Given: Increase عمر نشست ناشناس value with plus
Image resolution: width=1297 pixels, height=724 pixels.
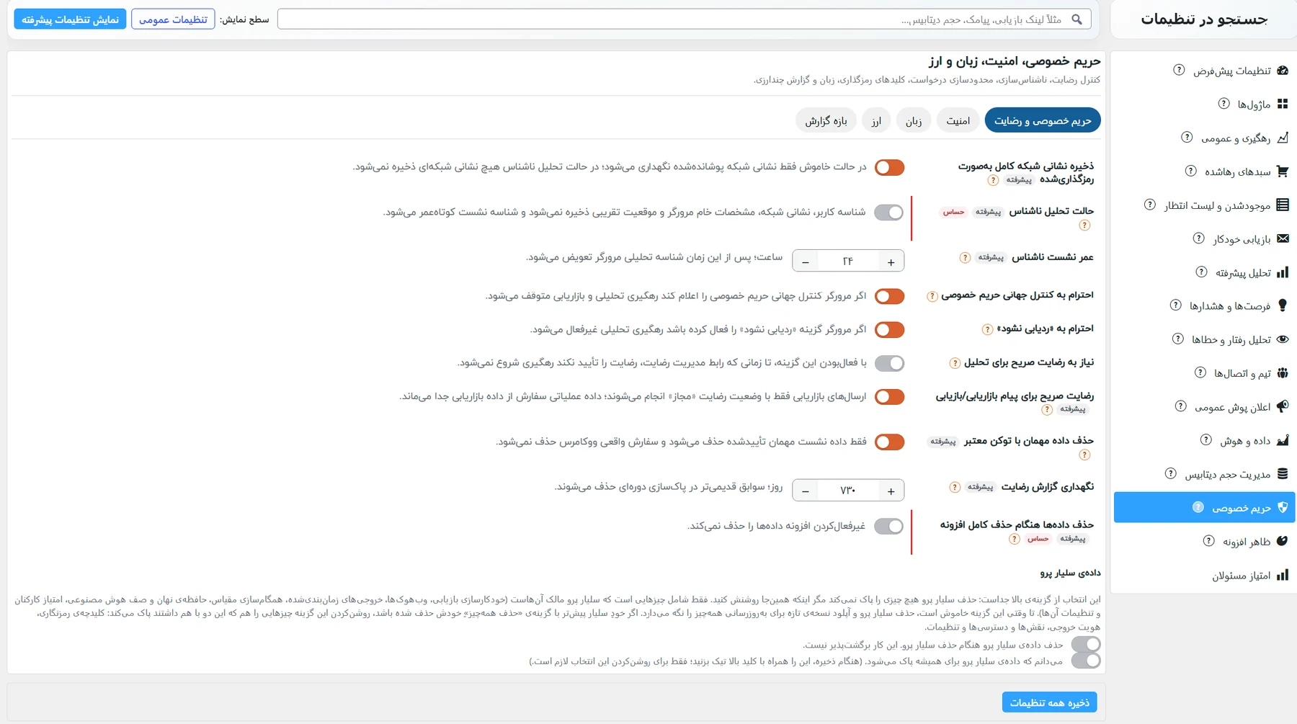Looking at the screenshot, I should click(891, 262).
